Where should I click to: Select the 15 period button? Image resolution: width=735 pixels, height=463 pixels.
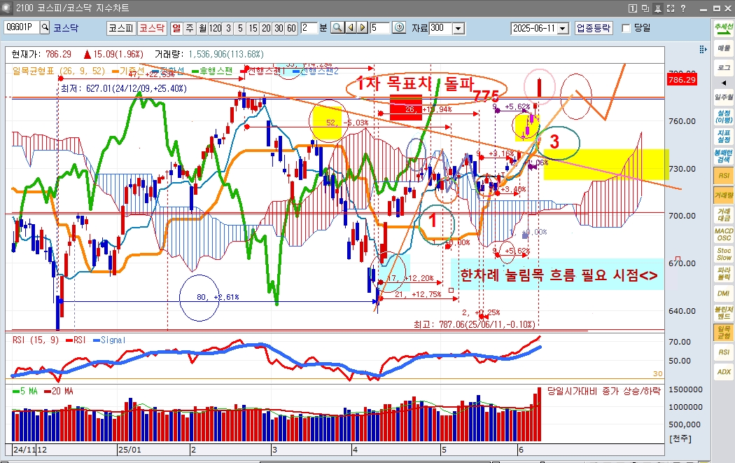(x=253, y=28)
